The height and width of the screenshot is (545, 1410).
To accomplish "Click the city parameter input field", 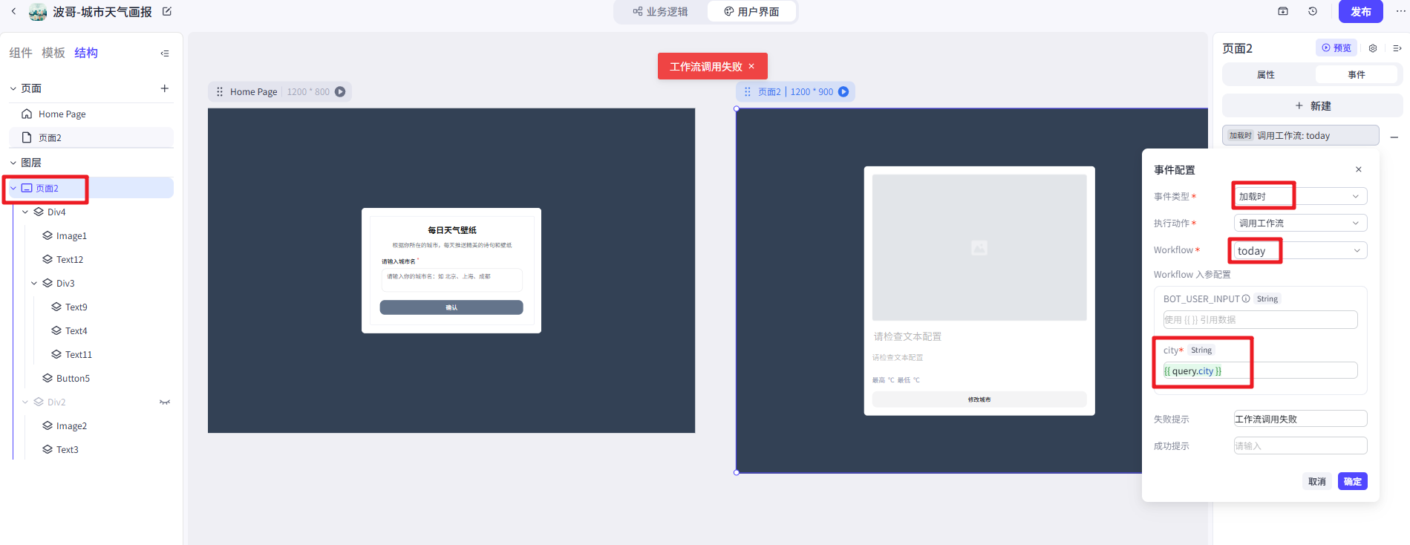I will (x=1259, y=371).
